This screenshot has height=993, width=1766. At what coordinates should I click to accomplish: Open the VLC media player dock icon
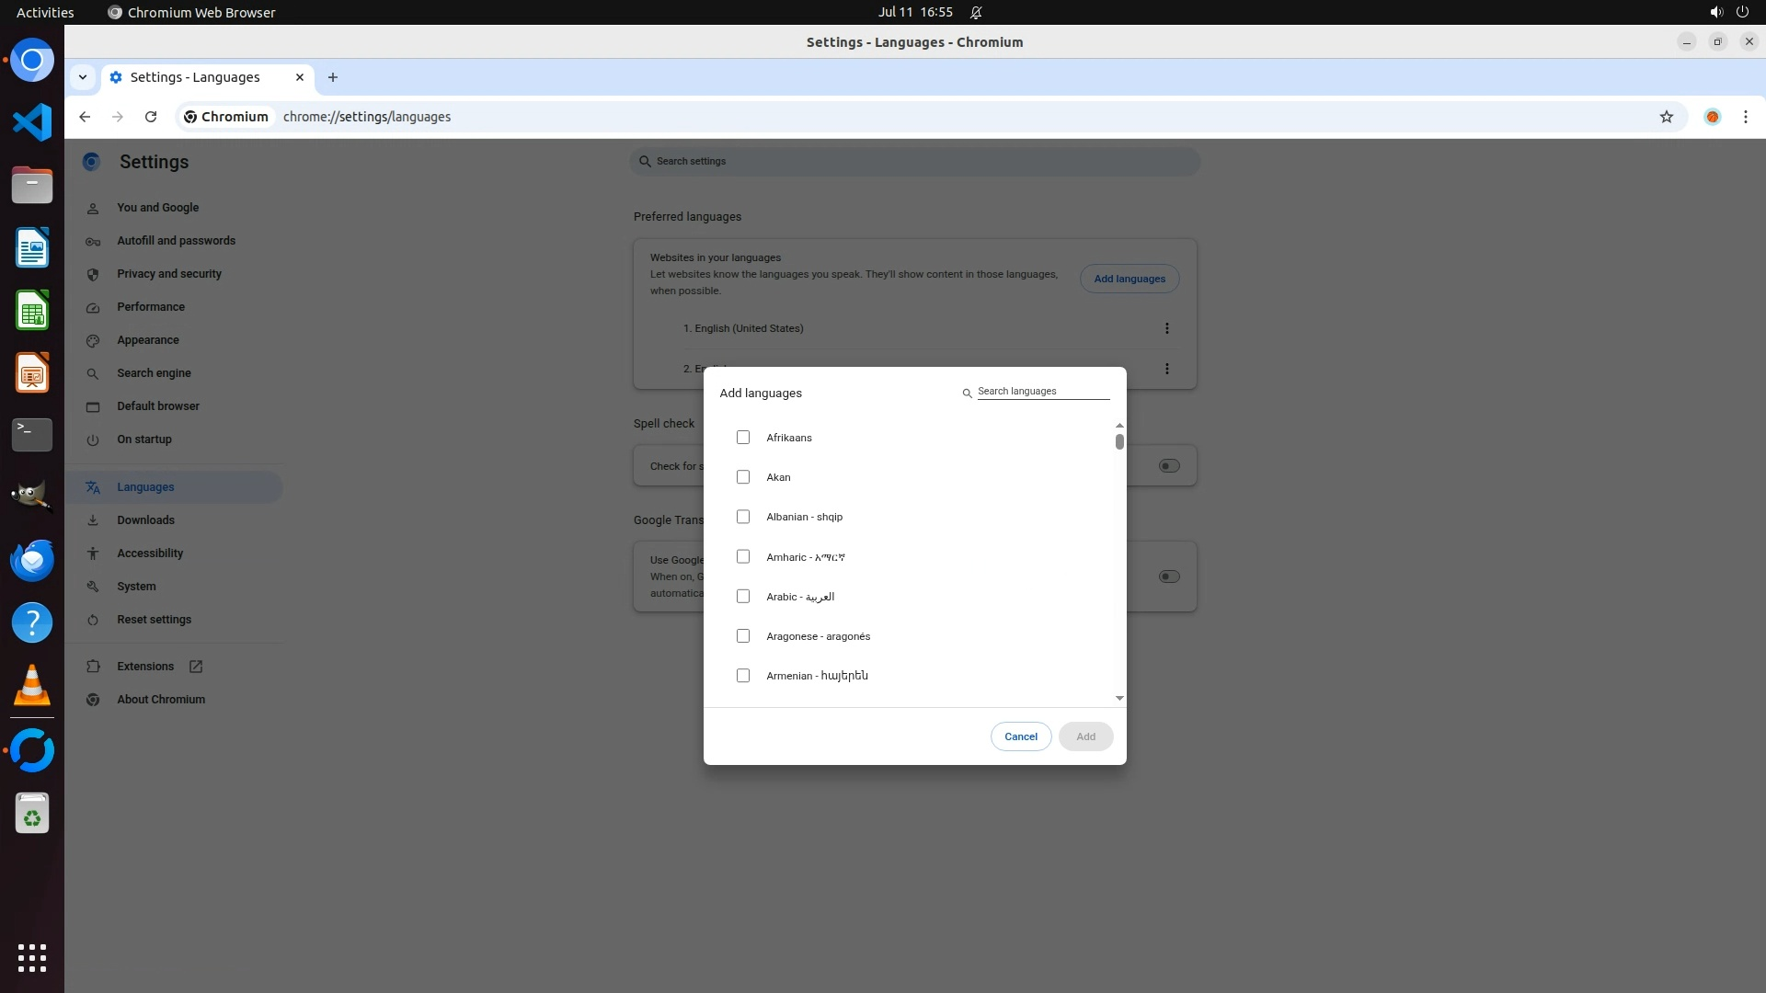coord(32,685)
